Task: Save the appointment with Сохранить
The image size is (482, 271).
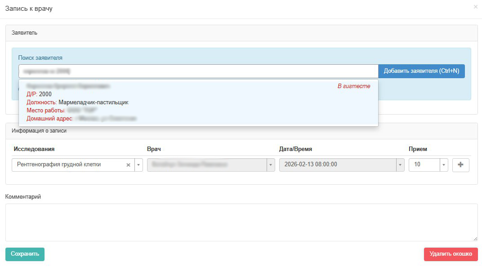Action: click(x=25, y=254)
